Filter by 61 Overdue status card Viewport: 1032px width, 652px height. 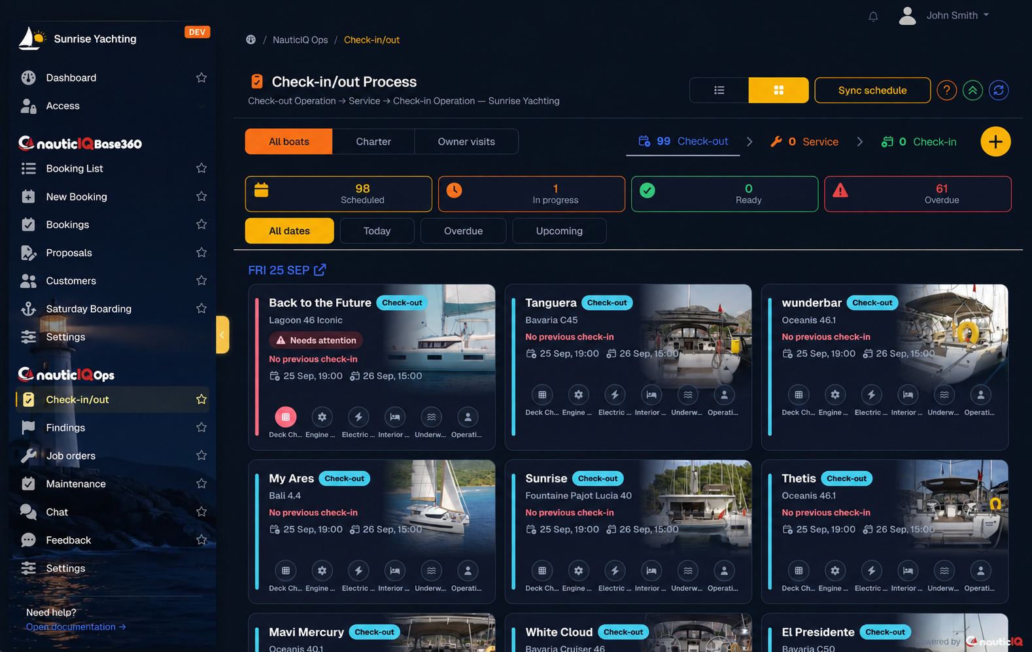(x=918, y=194)
